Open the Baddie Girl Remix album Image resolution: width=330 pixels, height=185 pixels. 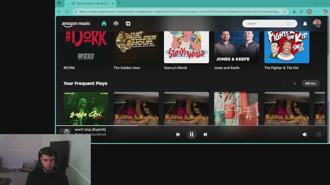coord(86,108)
